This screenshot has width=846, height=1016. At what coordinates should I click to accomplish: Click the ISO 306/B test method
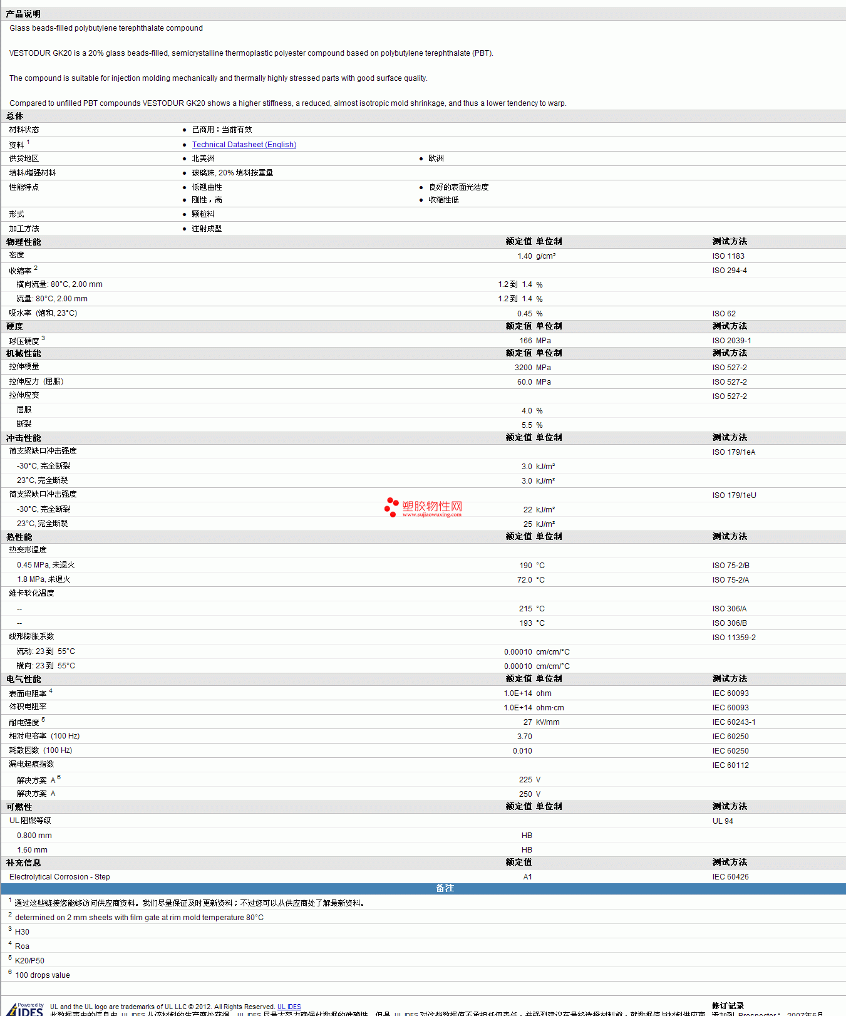point(730,623)
